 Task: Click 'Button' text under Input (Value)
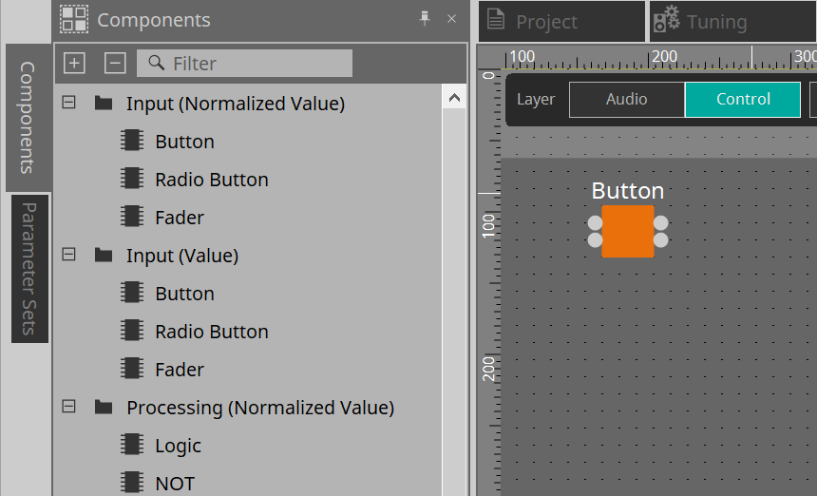click(x=184, y=294)
